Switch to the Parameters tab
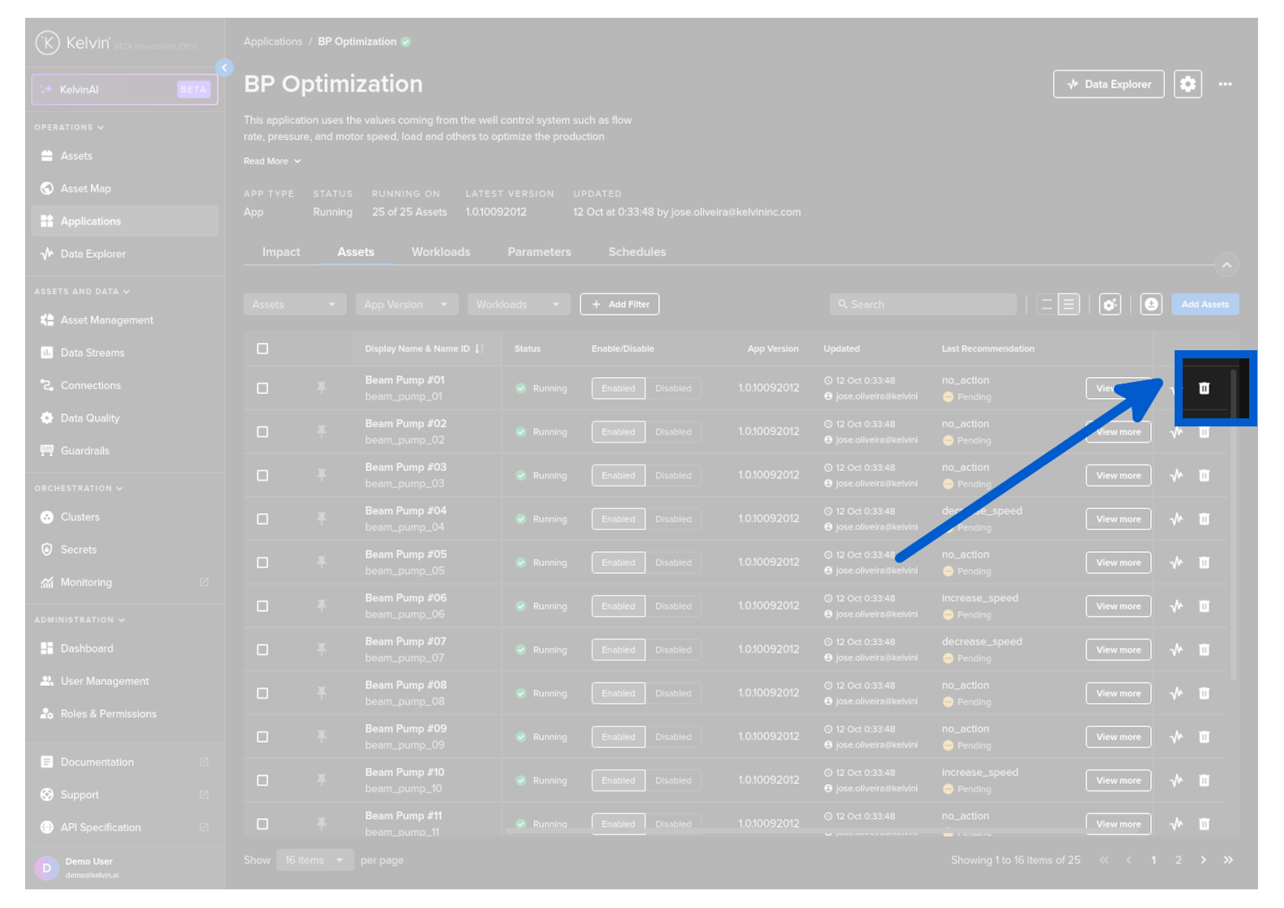 [x=539, y=252]
